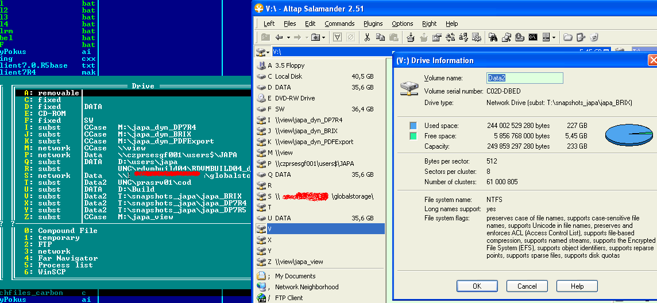Viewport: 657px width, 303px height.
Task: Open the Left menu
Action: click(269, 24)
